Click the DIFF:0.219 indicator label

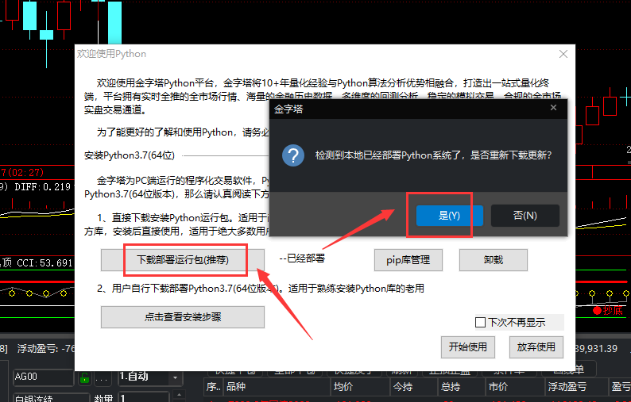(43, 187)
